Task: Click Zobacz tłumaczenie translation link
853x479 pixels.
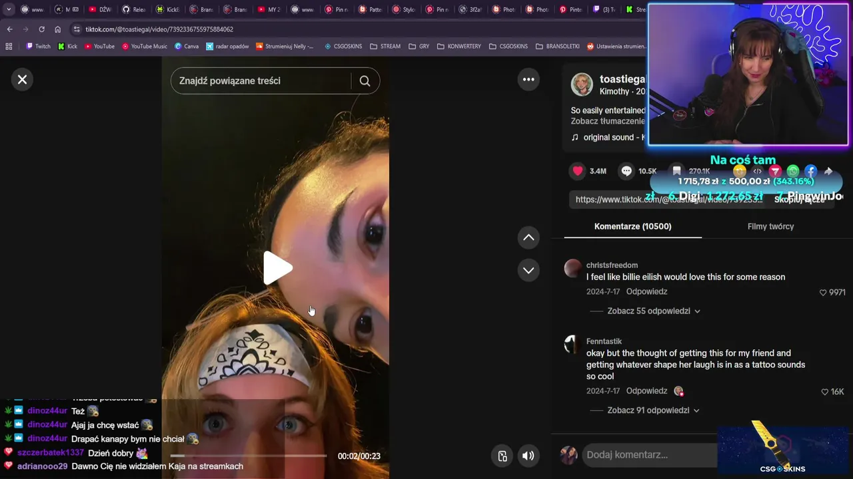Action: [608, 121]
